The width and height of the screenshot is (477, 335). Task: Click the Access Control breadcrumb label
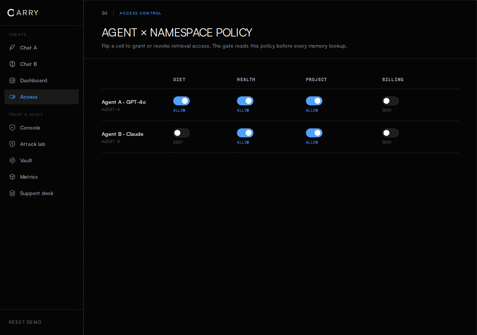click(140, 13)
